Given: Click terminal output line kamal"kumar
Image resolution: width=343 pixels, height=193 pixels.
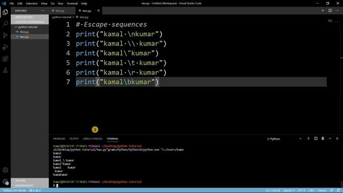Looking at the screenshot, I should [62, 164].
